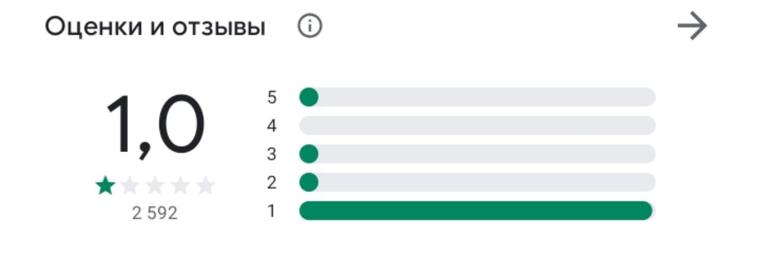Select the 3-star rating bar

(x=477, y=154)
